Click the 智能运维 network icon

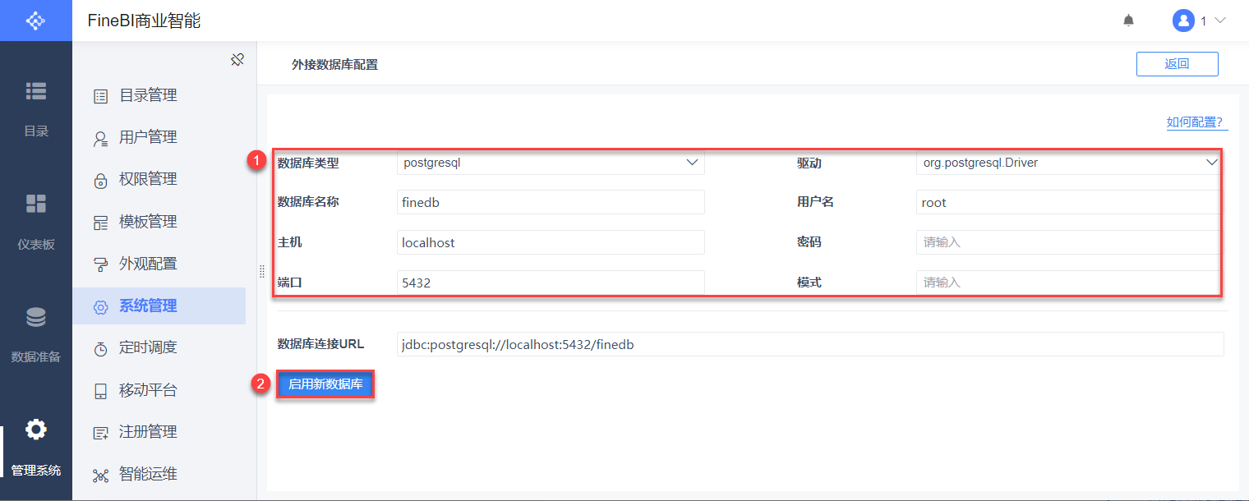100,475
